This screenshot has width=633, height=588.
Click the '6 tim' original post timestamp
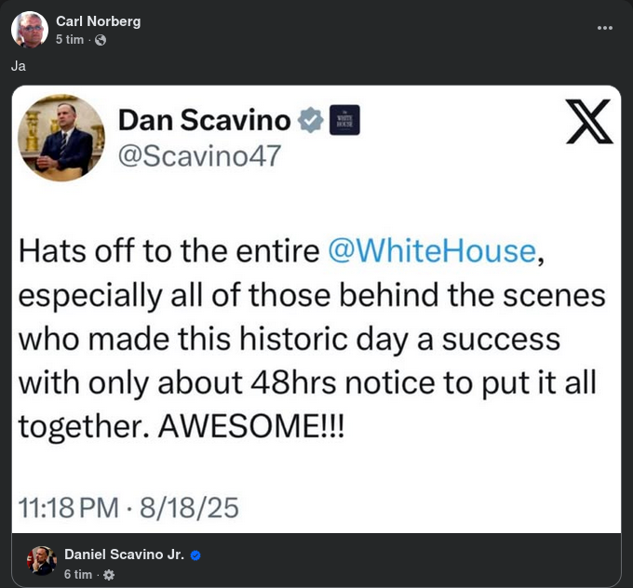click(77, 575)
